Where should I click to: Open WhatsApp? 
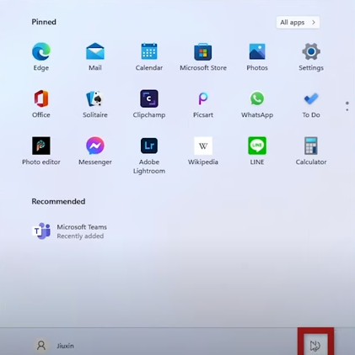click(x=257, y=104)
